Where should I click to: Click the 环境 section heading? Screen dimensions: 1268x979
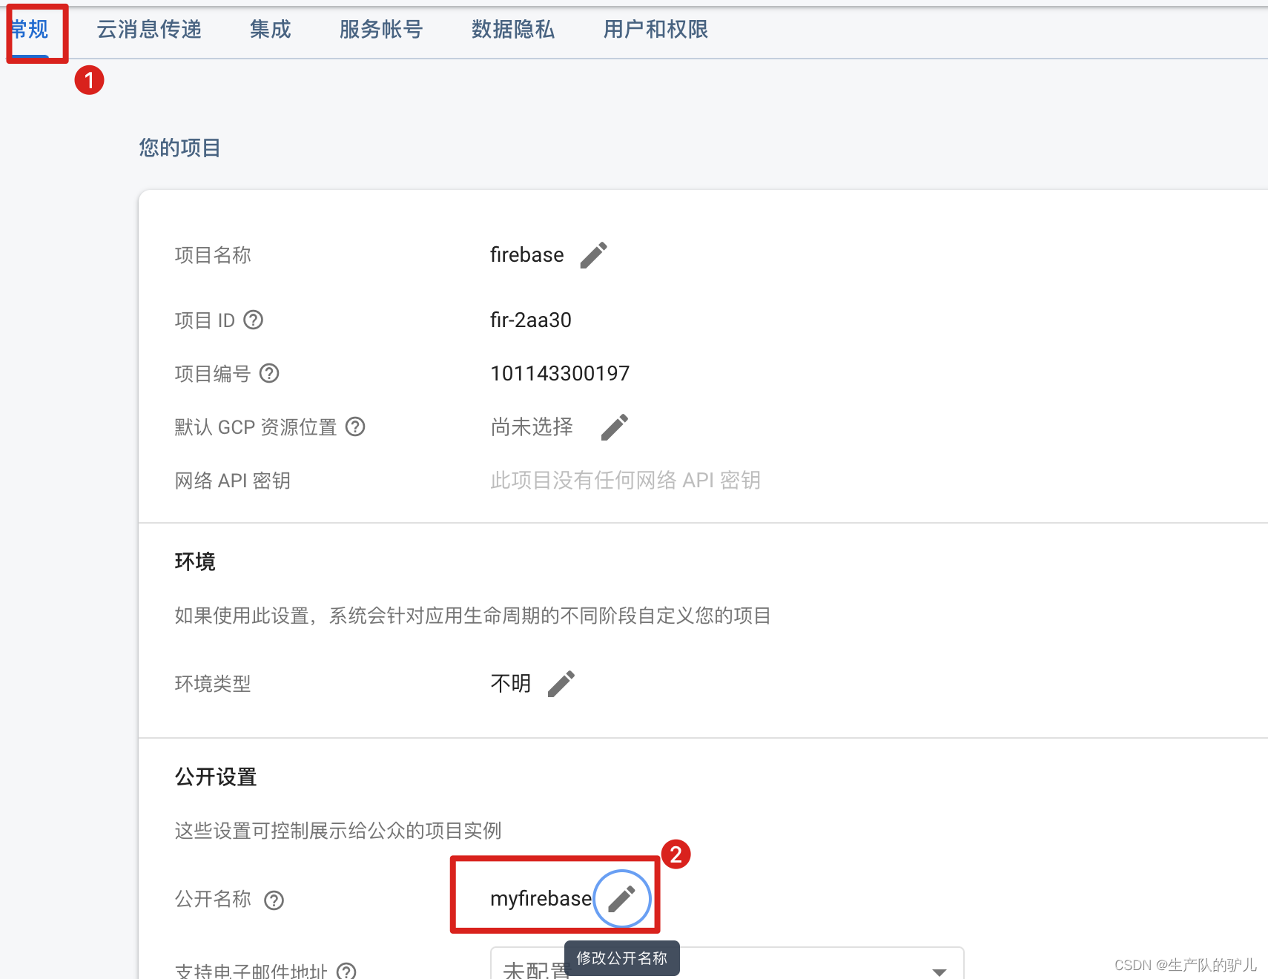(195, 562)
